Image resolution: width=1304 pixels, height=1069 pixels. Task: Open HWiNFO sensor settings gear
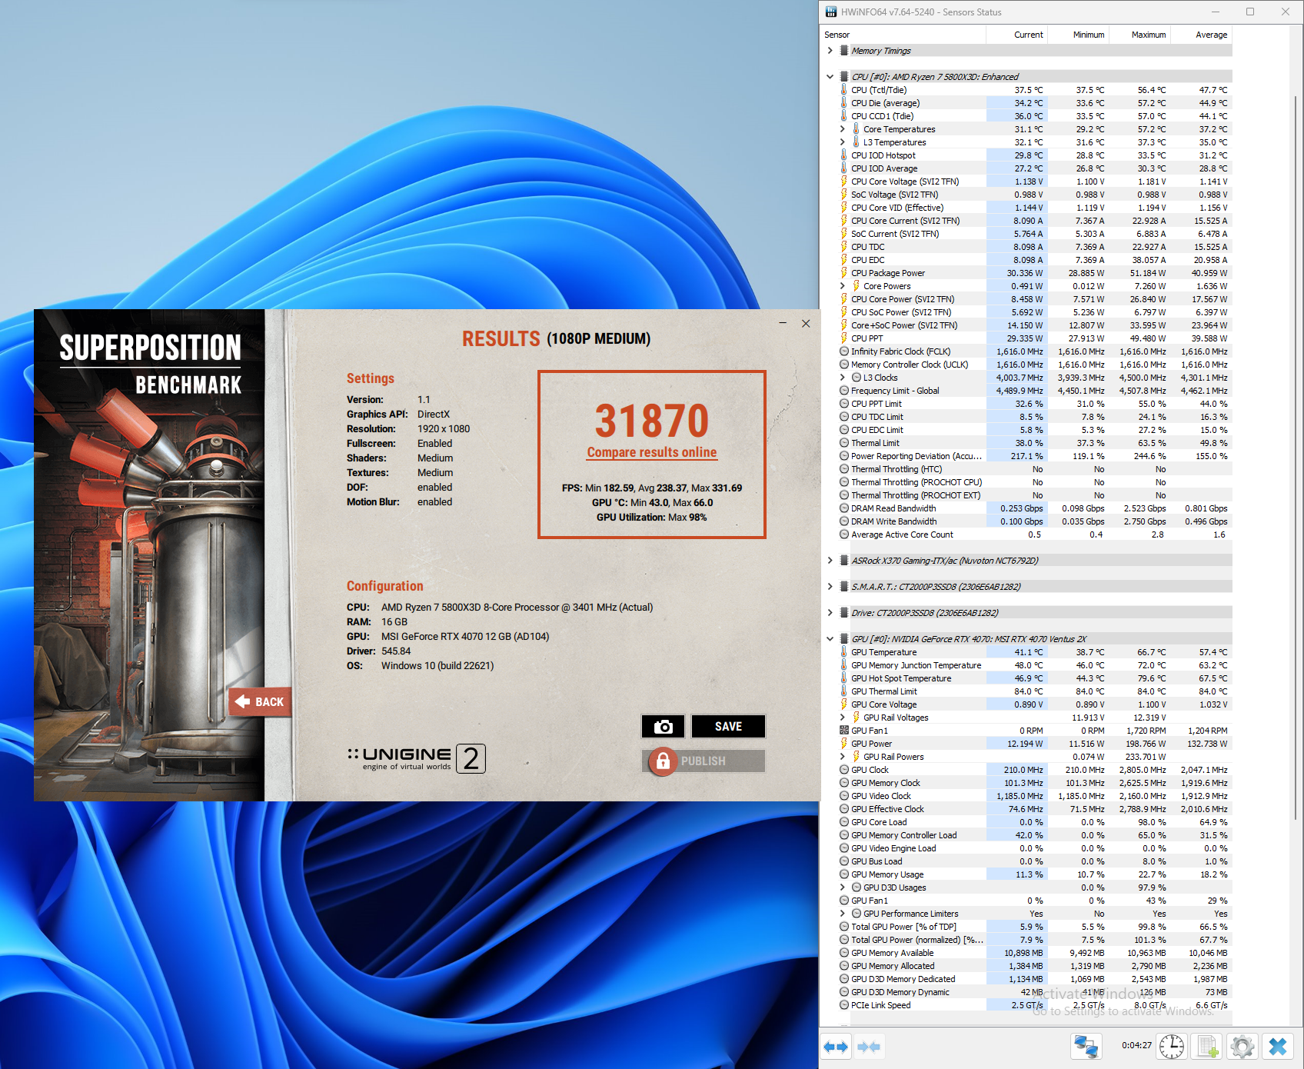pos(1242,1046)
